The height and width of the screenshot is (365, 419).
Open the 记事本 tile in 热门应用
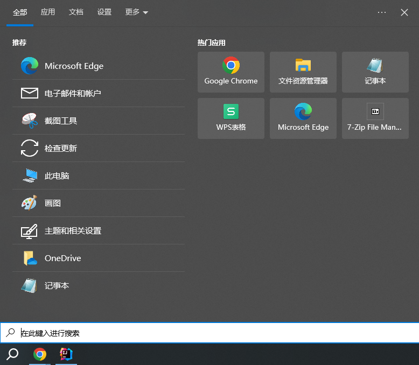(x=375, y=72)
